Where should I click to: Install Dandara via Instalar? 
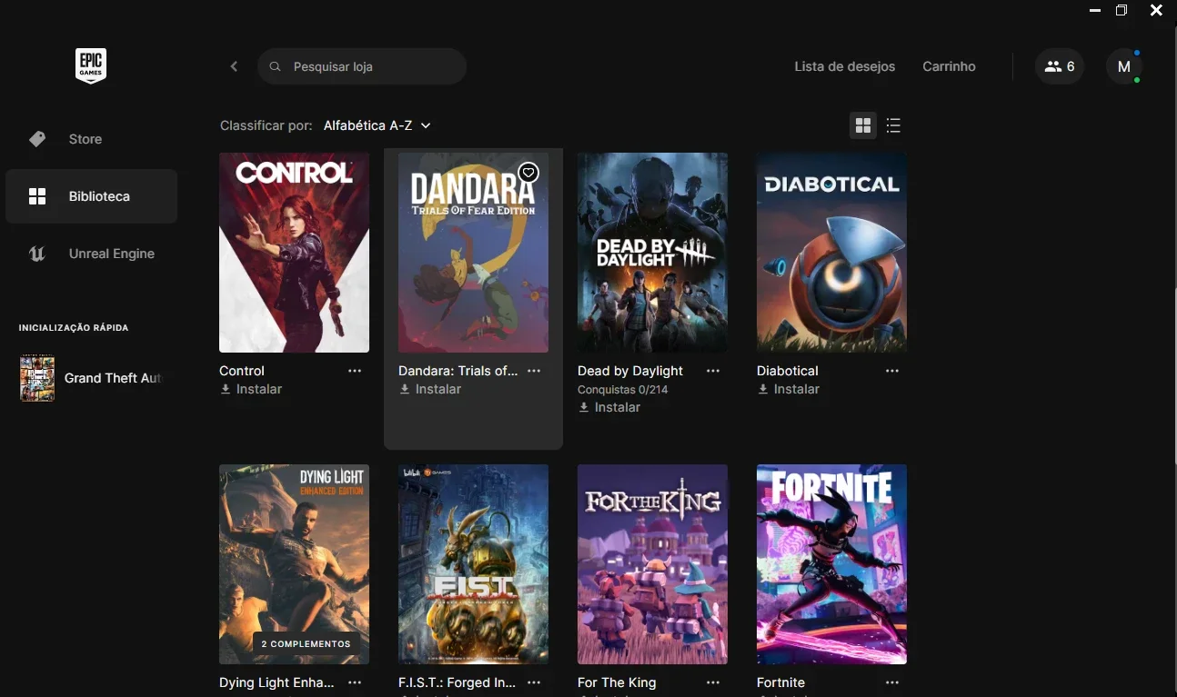click(430, 389)
